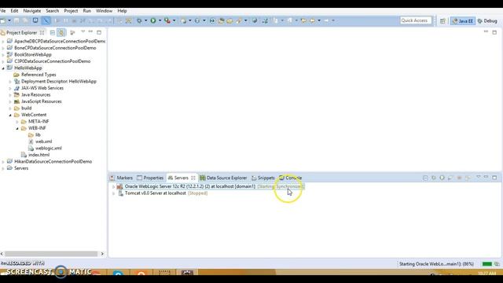Switch to the Markers tab
The height and width of the screenshot is (283, 503).
121,178
